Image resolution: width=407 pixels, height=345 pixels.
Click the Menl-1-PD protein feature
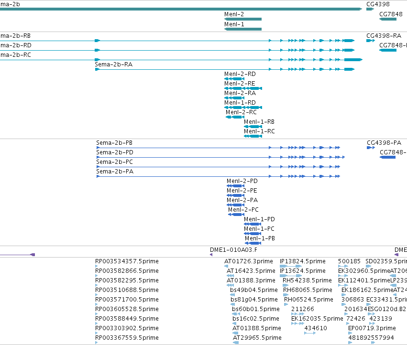tap(253, 224)
